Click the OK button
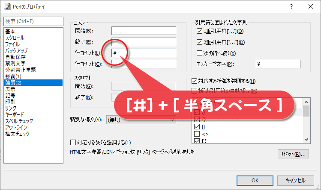 [x=255, y=181]
